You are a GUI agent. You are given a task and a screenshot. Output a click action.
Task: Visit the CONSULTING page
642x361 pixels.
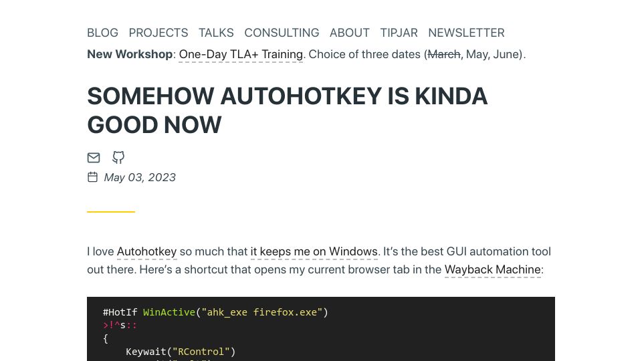pos(282,33)
